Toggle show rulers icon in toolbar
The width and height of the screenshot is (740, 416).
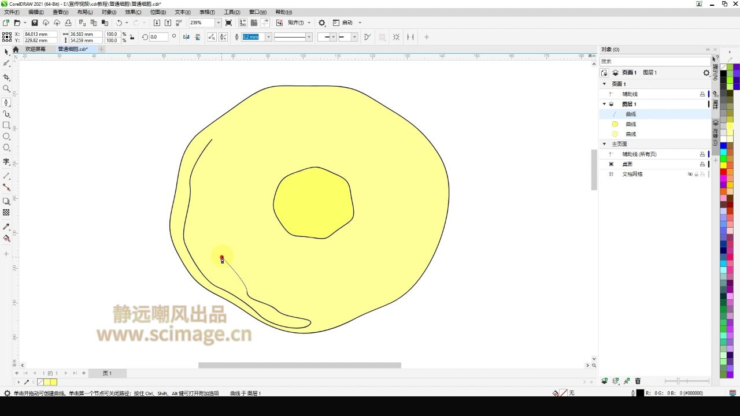coord(242,23)
